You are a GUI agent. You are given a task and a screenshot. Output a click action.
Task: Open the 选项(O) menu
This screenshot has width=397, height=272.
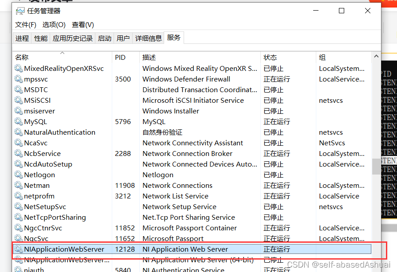point(54,24)
